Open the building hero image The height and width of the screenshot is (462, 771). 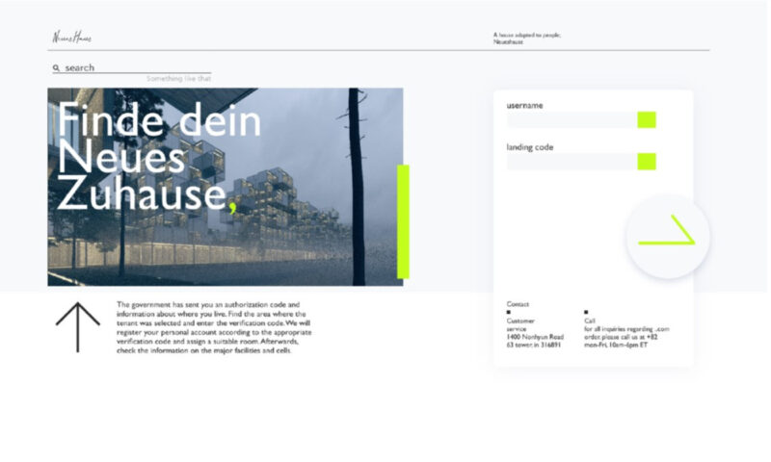point(226,187)
